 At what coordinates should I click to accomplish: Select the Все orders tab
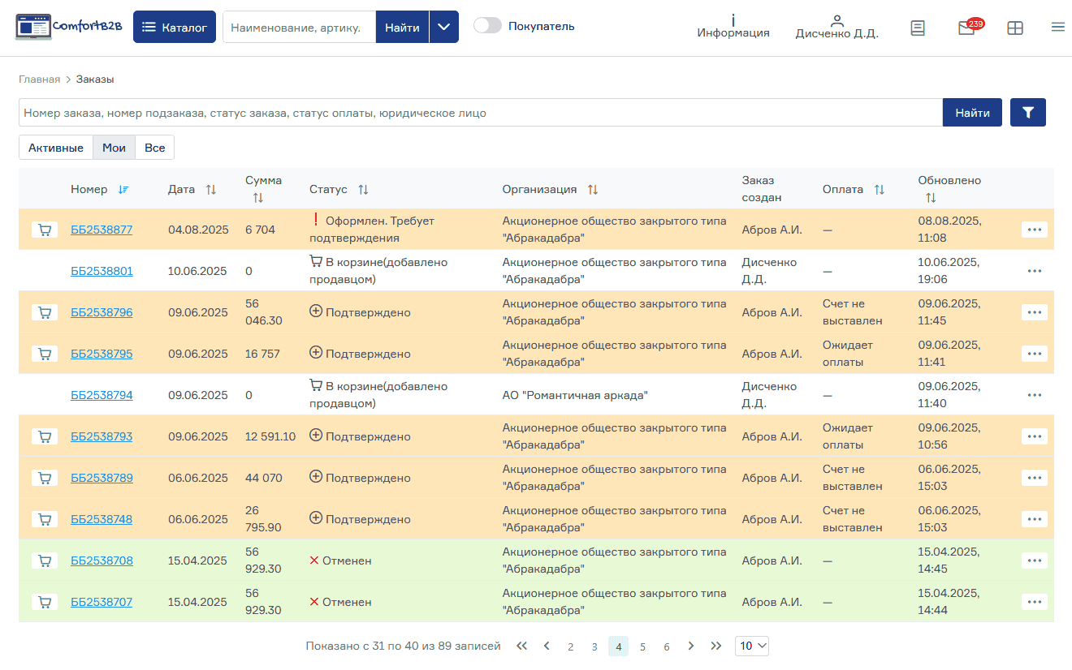coord(154,148)
